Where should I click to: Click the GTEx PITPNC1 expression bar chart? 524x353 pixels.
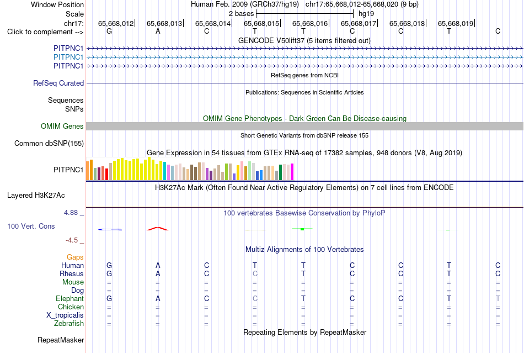190,169
